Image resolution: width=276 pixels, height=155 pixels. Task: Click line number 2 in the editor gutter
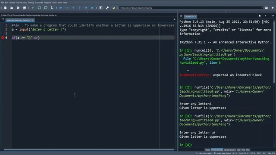(6, 30)
